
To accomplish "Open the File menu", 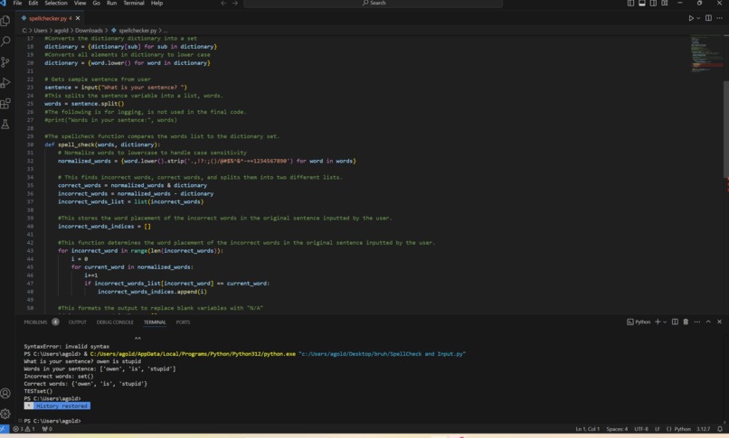I will pos(18,4).
